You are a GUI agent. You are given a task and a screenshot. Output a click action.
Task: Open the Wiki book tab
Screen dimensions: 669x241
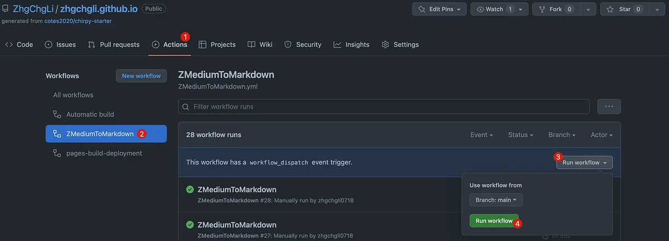tap(260, 45)
